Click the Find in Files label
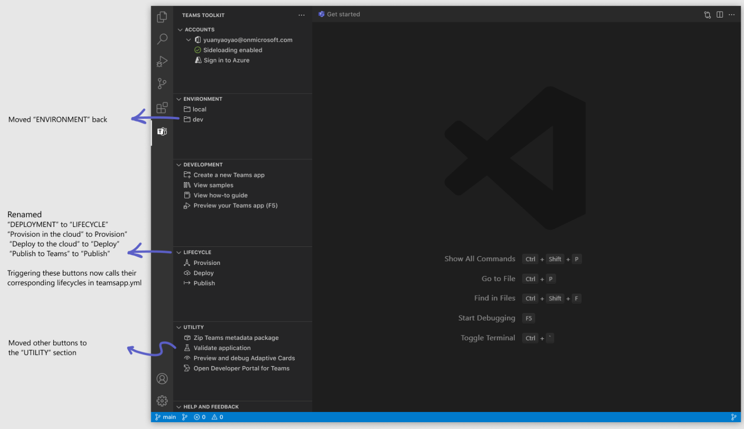This screenshot has height=429, width=744. (x=495, y=298)
